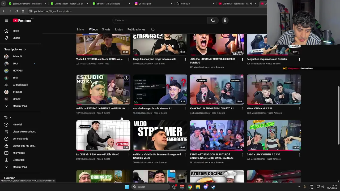Search within channel magnifier icon

click(x=153, y=29)
